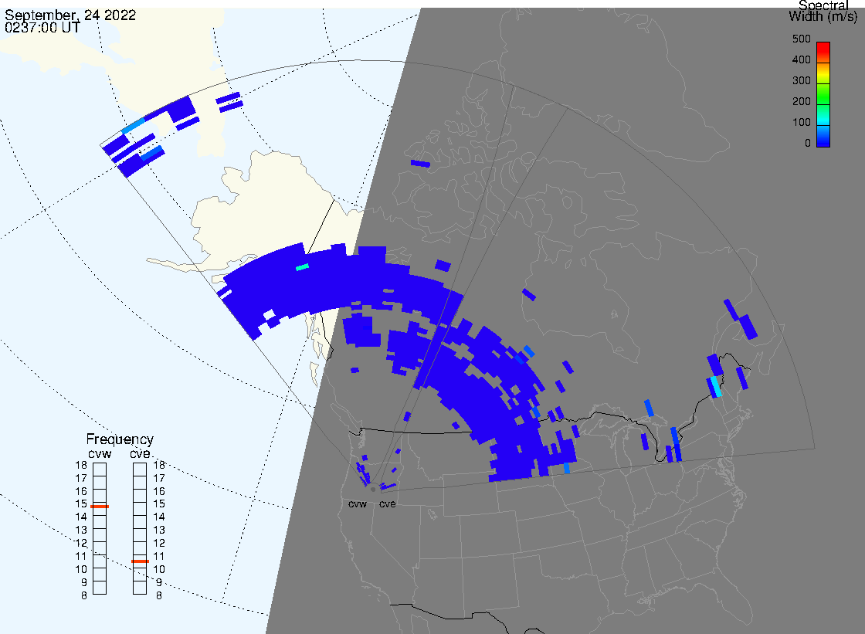Click the Frequency legend heading
This screenshot has height=634, width=865.
(120, 439)
